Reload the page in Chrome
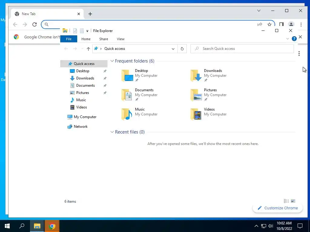 coord(35,24)
